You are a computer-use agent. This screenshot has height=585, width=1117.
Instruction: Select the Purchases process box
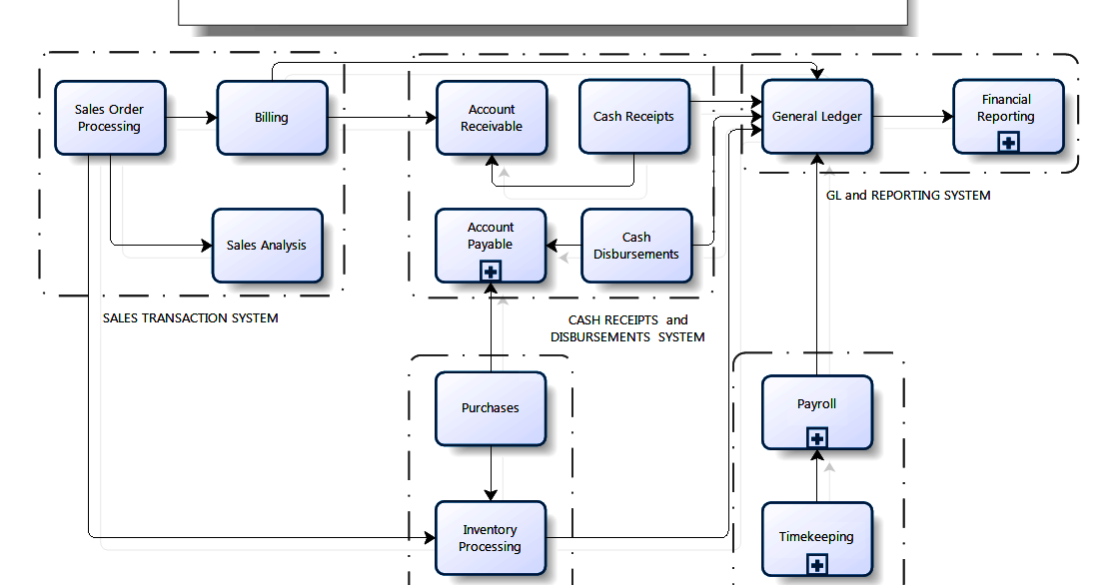tap(491, 409)
